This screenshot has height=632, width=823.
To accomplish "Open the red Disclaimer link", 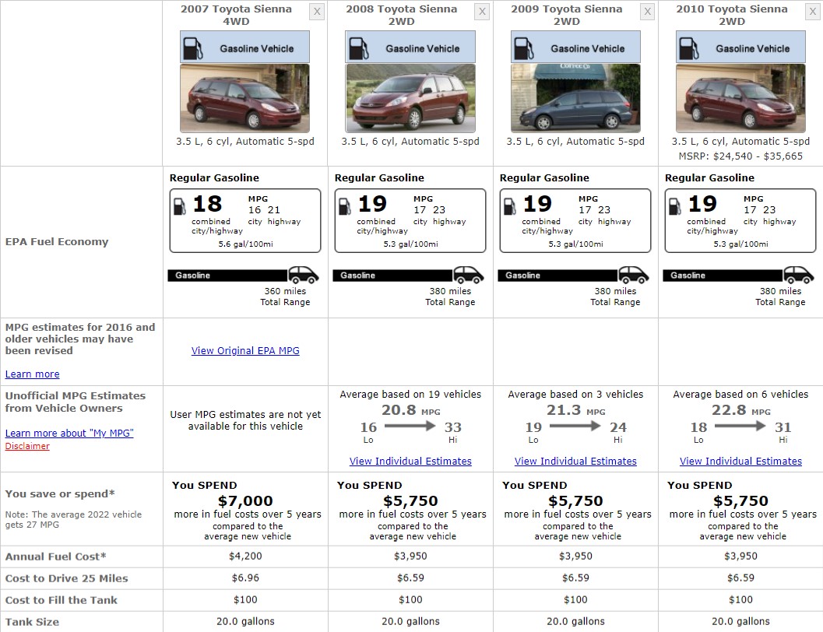I will click(x=27, y=446).
